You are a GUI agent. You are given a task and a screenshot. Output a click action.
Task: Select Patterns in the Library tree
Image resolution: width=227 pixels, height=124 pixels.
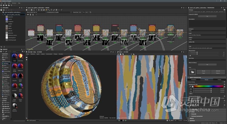pos(6,58)
